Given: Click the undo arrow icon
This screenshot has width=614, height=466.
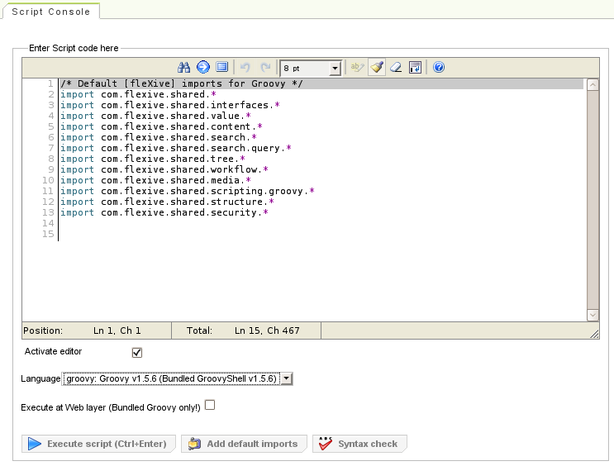Looking at the screenshot, I should [x=245, y=68].
